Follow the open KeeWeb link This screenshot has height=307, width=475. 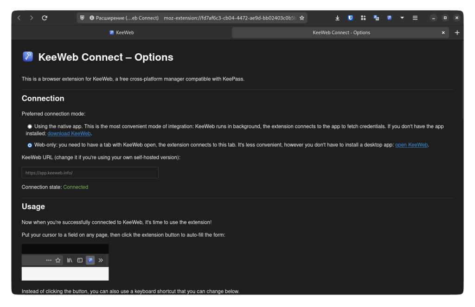coord(411,145)
